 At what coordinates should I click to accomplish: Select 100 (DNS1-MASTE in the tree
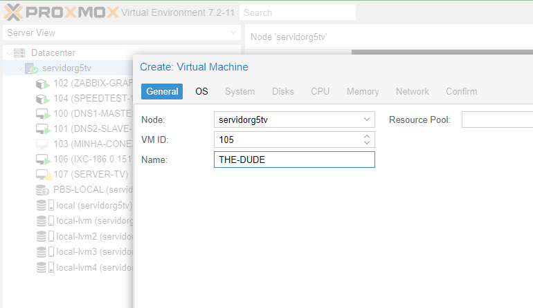pos(93,113)
